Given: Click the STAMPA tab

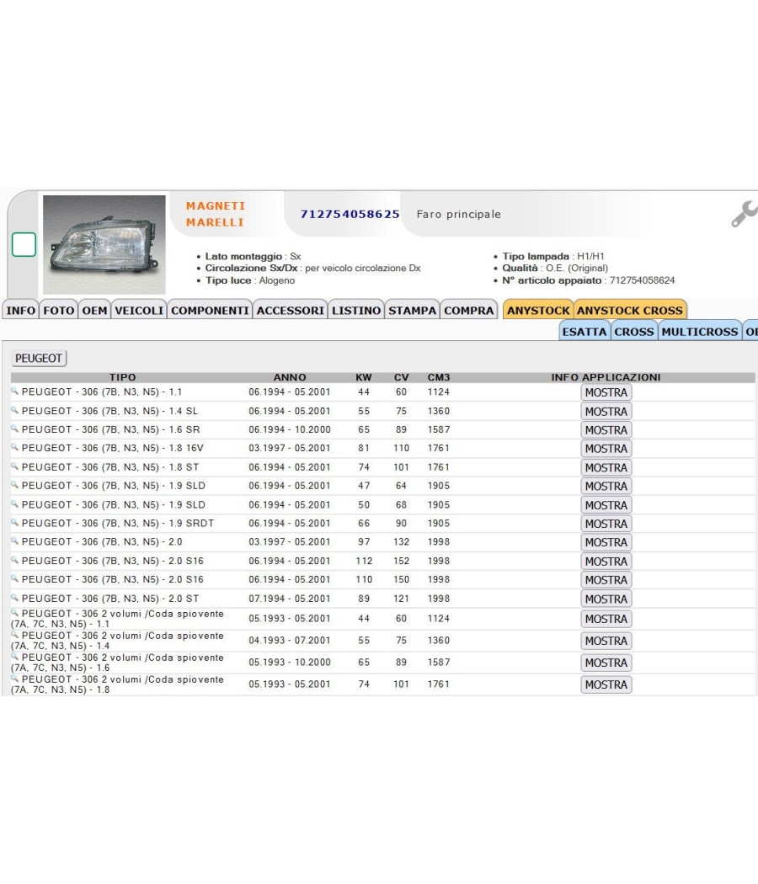Looking at the screenshot, I should (x=413, y=310).
